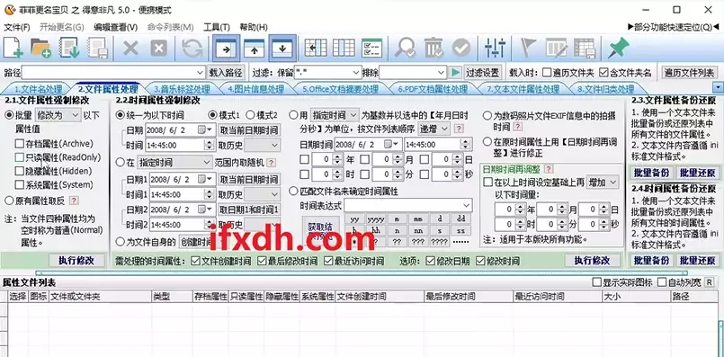Click the checklist options icon
Viewport: 724px width, 357px height.
pos(371,48)
